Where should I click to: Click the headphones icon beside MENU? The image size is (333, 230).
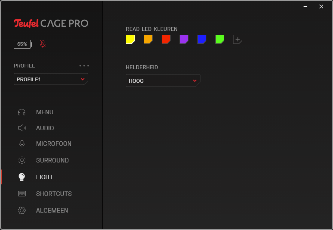tap(22, 112)
